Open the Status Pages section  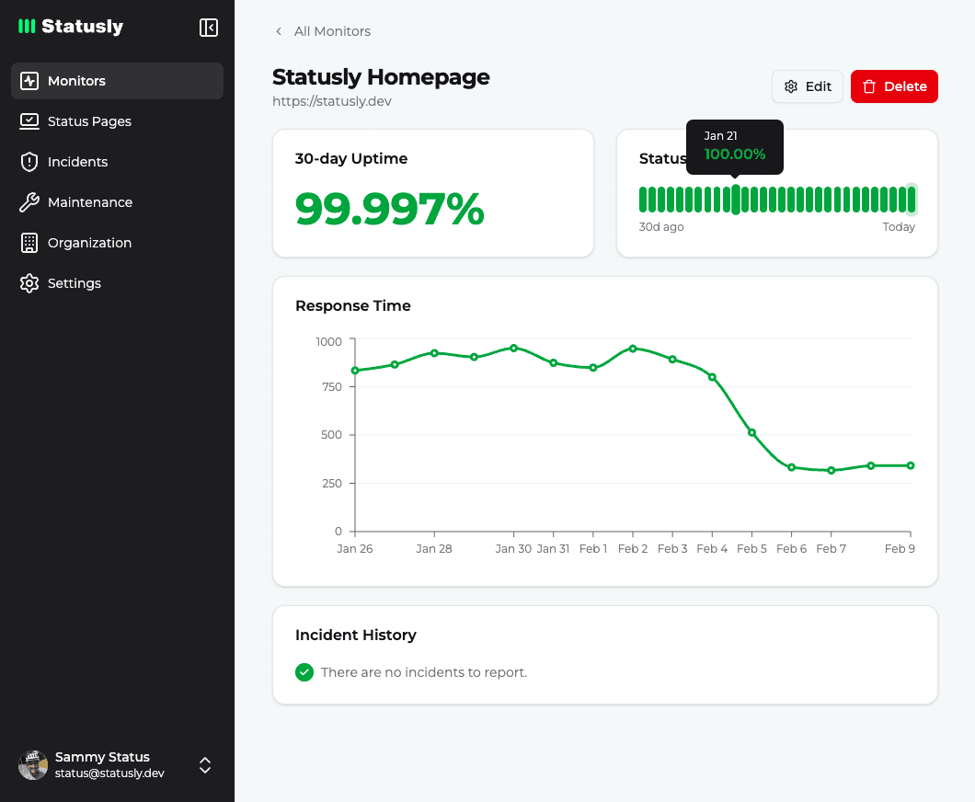[30, 121]
